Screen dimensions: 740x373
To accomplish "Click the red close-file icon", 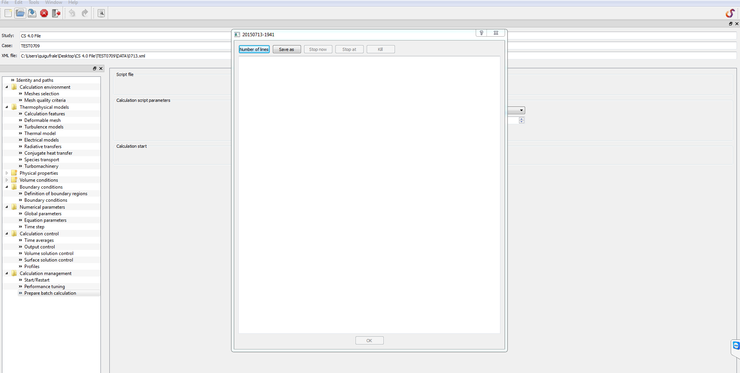I will tap(44, 14).
